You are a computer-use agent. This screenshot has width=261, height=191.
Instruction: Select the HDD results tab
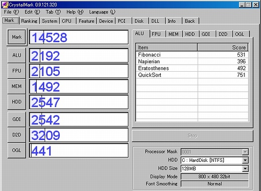click(x=191, y=34)
